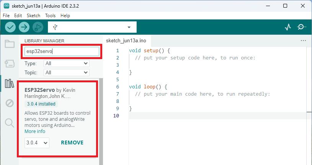The width and height of the screenshot is (312, 165).
Task: Open the Boards Manager panel
Action: tap(10, 64)
